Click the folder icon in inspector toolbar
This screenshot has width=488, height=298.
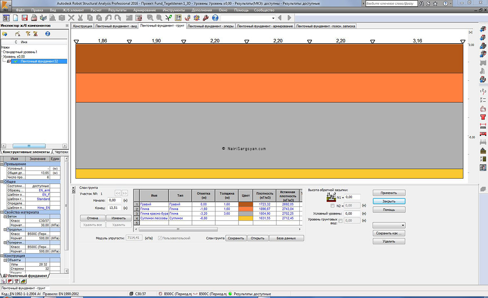point(5,34)
